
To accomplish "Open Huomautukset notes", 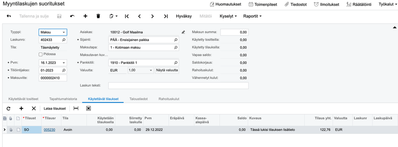I will pyautogui.click(x=225, y=4).
